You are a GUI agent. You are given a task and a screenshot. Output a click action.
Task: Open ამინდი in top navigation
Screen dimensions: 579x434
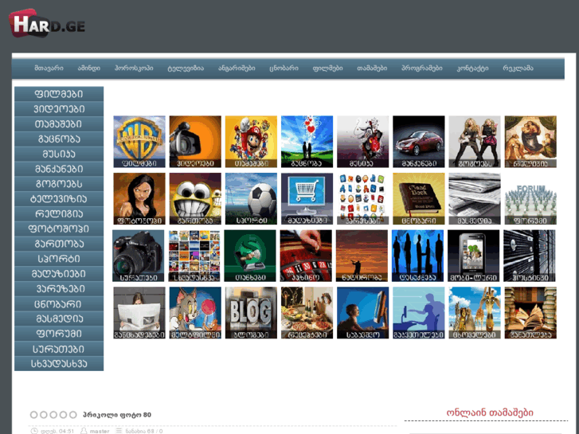tap(89, 68)
